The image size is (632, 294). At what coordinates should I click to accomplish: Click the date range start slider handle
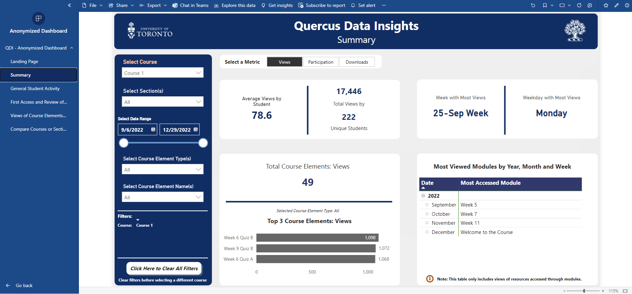(x=123, y=143)
